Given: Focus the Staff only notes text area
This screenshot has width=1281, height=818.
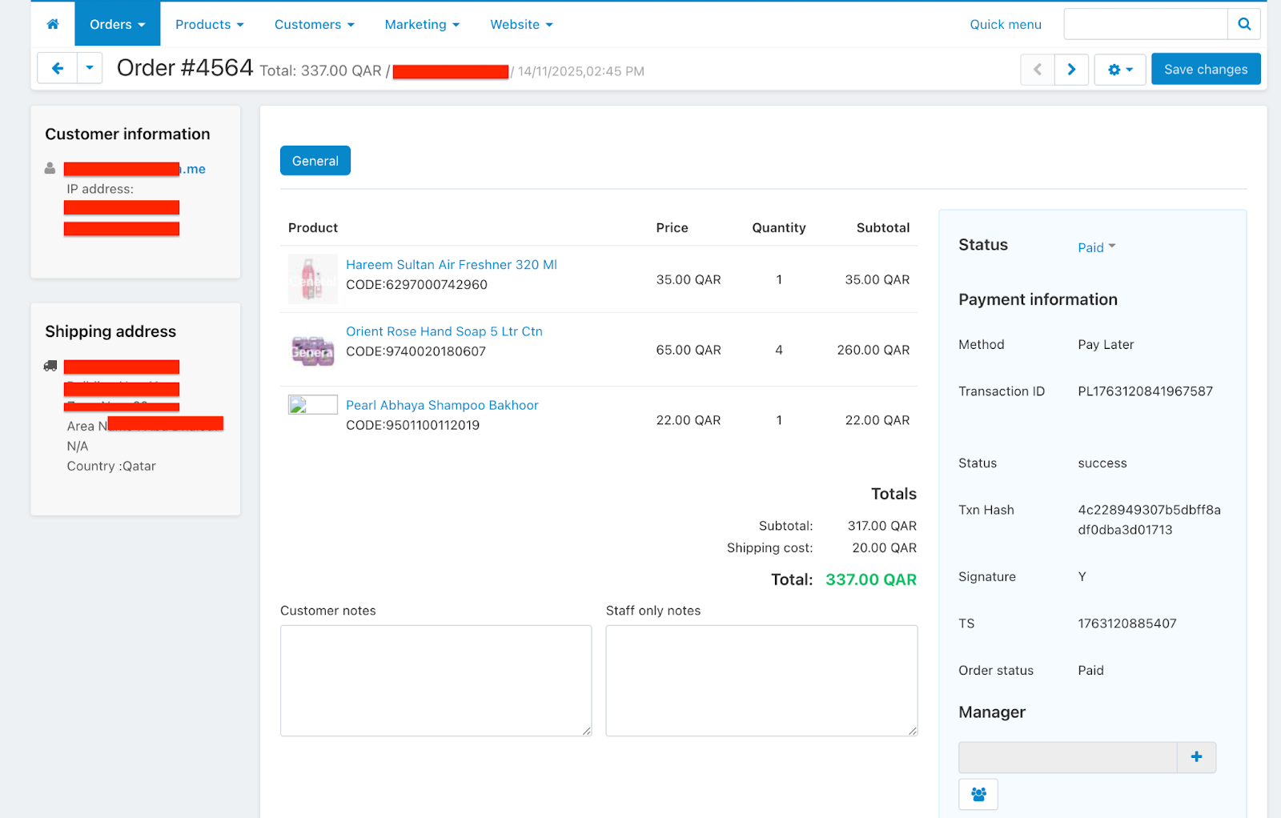Looking at the screenshot, I should click(x=761, y=680).
